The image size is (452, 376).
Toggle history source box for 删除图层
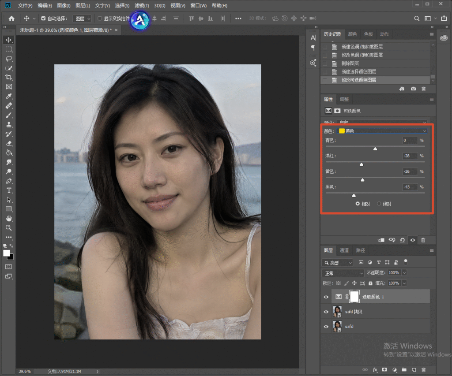click(x=325, y=63)
